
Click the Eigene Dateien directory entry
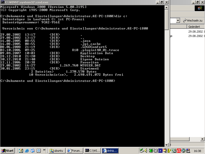point(95,59)
